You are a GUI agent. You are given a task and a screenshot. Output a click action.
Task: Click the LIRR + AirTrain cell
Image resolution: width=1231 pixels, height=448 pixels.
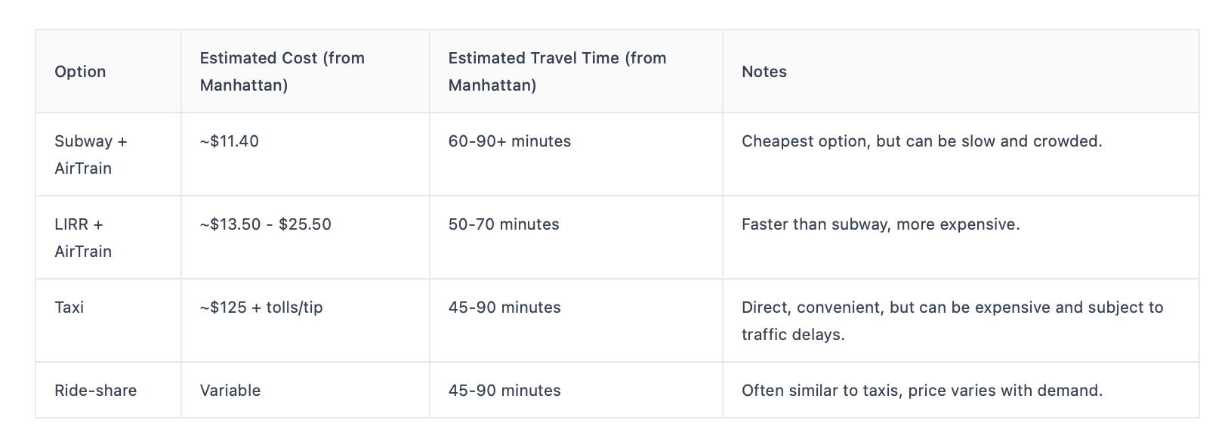tap(108, 238)
